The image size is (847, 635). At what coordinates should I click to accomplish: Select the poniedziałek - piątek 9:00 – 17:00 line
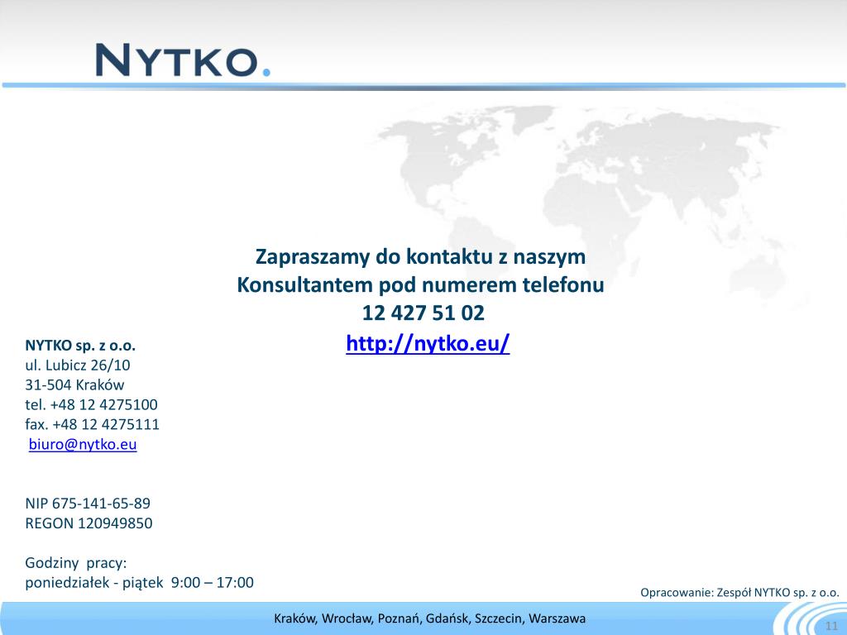[x=139, y=583]
